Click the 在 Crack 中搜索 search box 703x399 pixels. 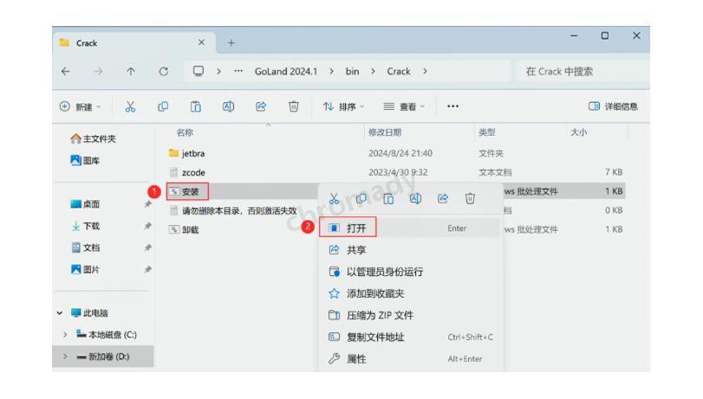[x=582, y=71]
